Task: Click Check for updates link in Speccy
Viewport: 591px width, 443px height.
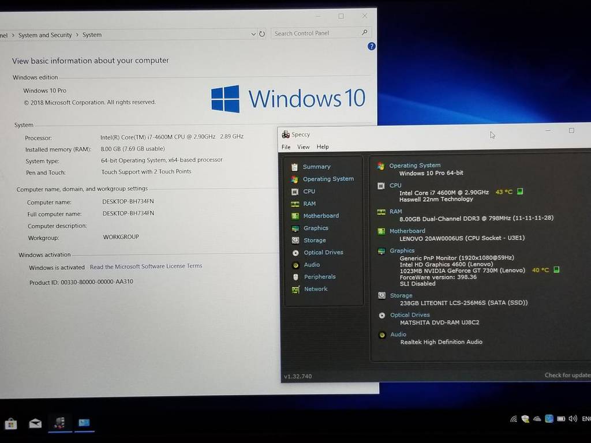Action: (567, 375)
